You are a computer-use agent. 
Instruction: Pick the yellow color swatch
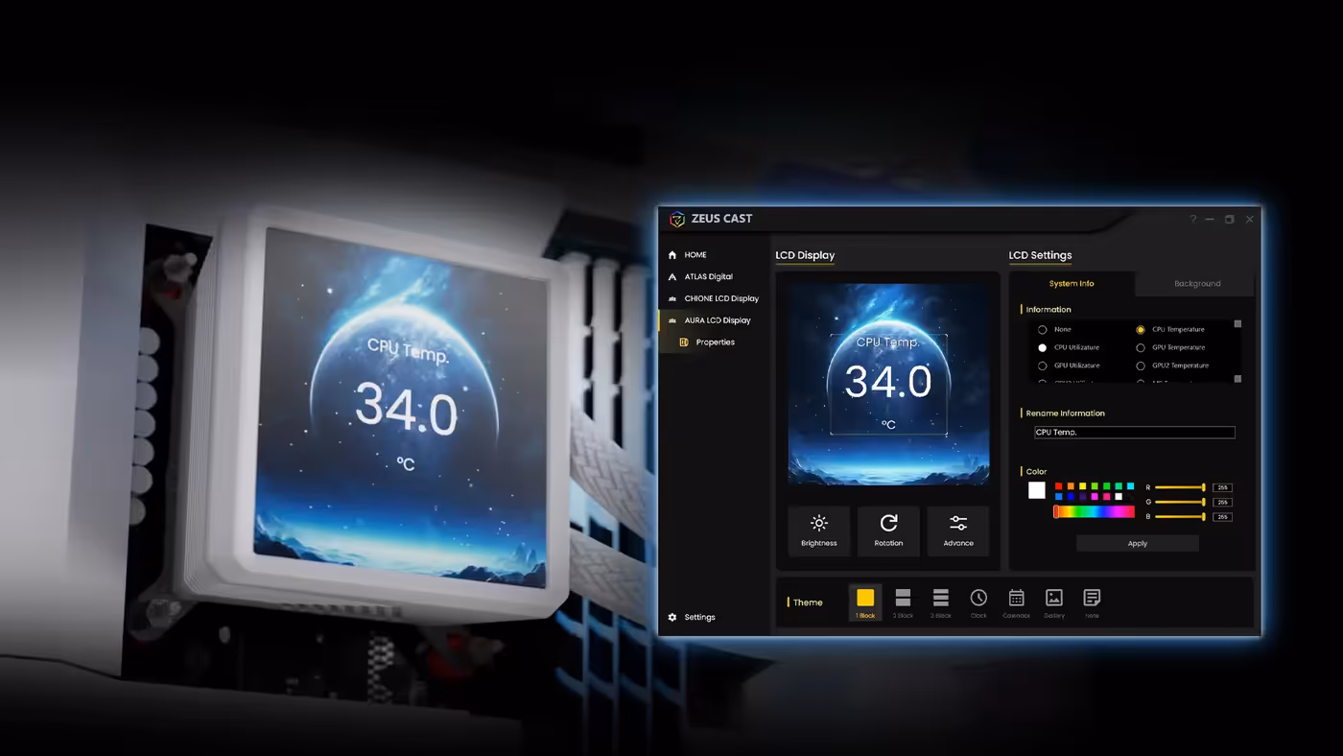1083,486
